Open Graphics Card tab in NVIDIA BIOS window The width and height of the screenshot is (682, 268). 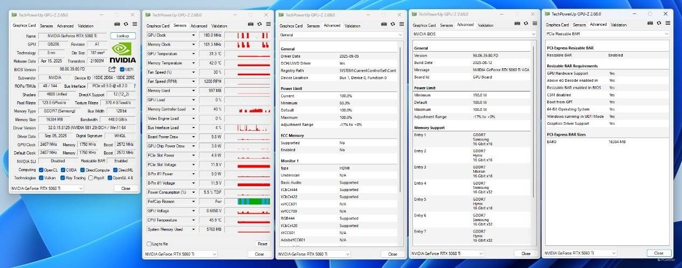coord(424,25)
